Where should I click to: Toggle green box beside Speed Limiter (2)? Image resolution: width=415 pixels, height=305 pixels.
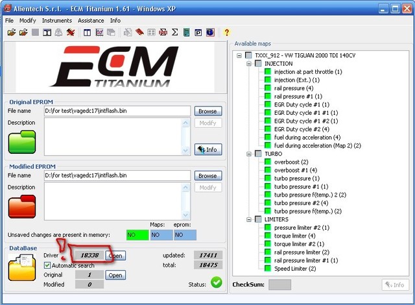268,269
